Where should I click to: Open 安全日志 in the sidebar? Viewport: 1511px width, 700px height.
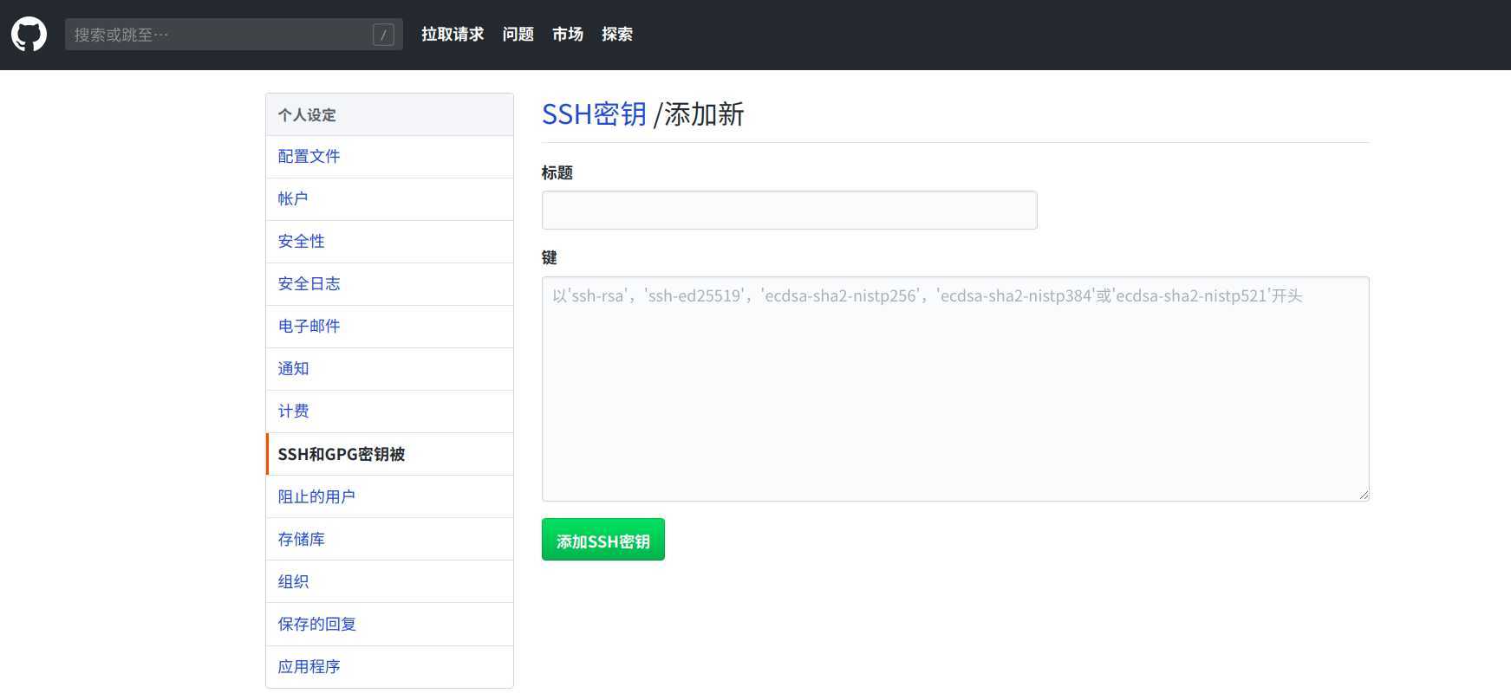point(389,284)
